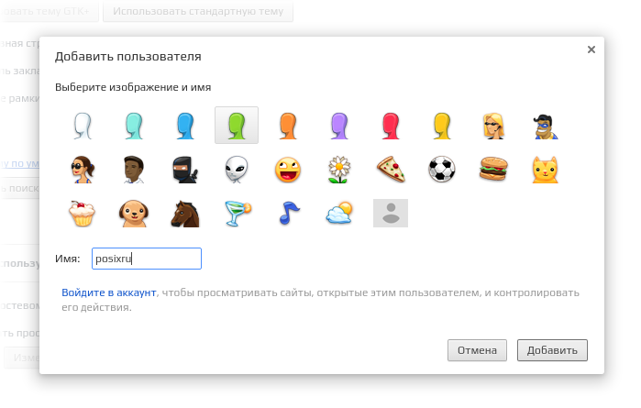Pick the daisy flower avatar
Viewport: 641px width, 408px height.
(339, 170)
